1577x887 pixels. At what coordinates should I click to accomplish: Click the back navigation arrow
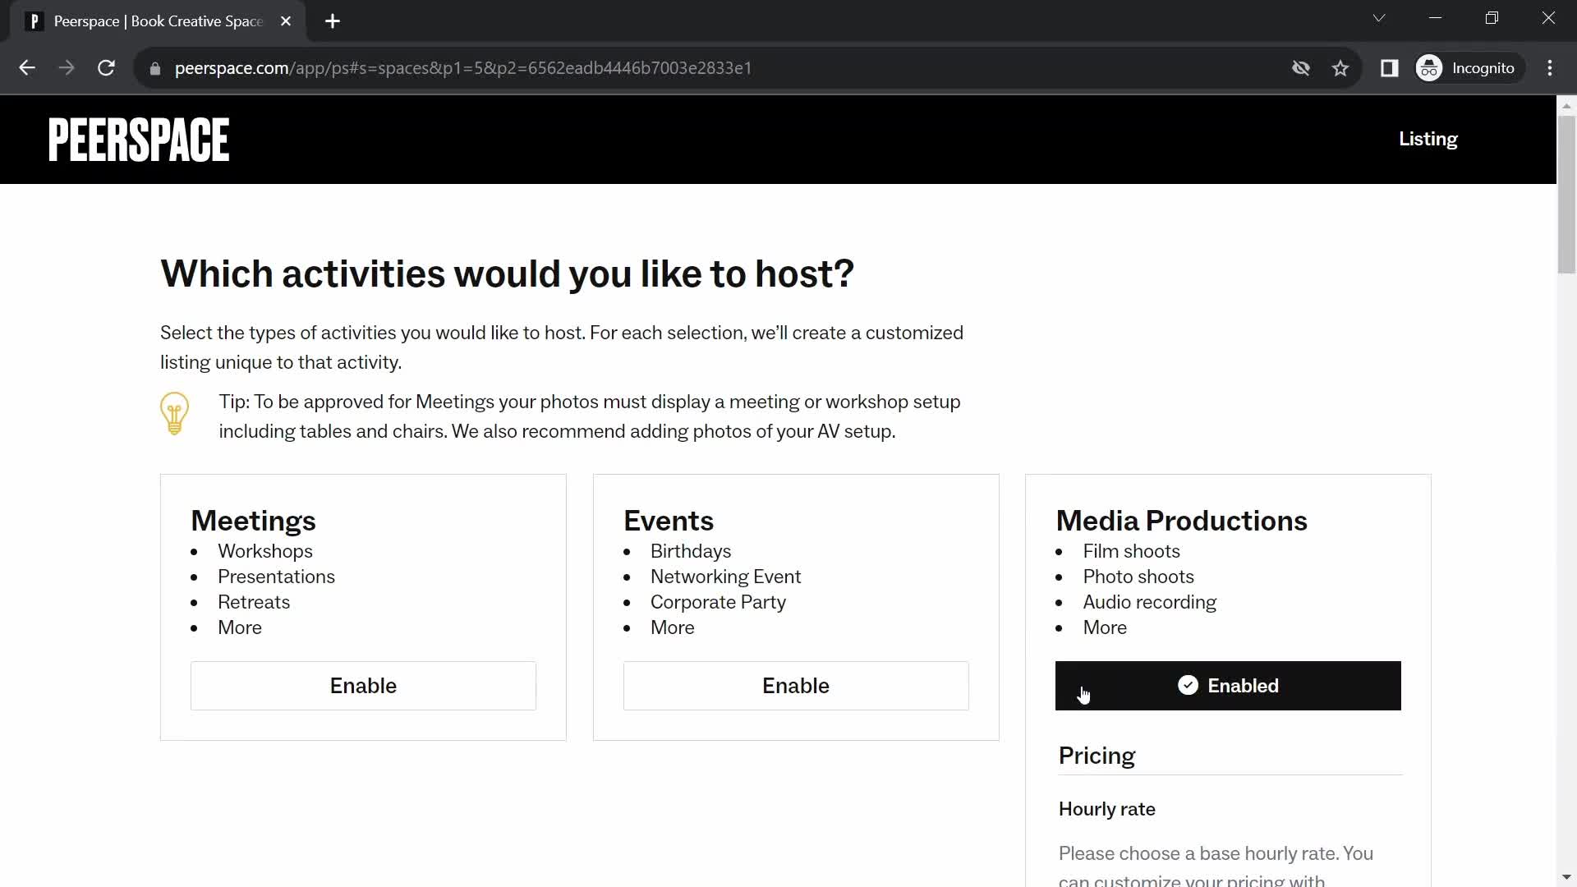26,67
